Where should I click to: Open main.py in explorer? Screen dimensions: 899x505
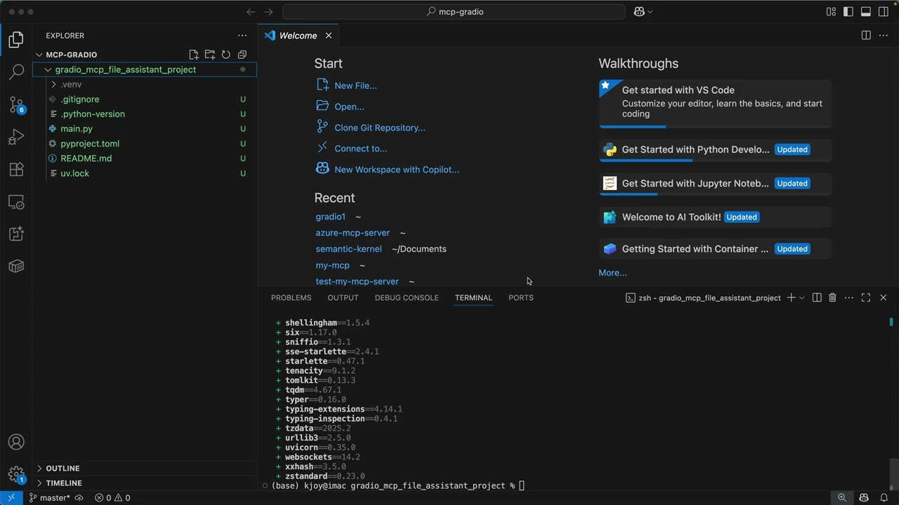pos(77,128)
